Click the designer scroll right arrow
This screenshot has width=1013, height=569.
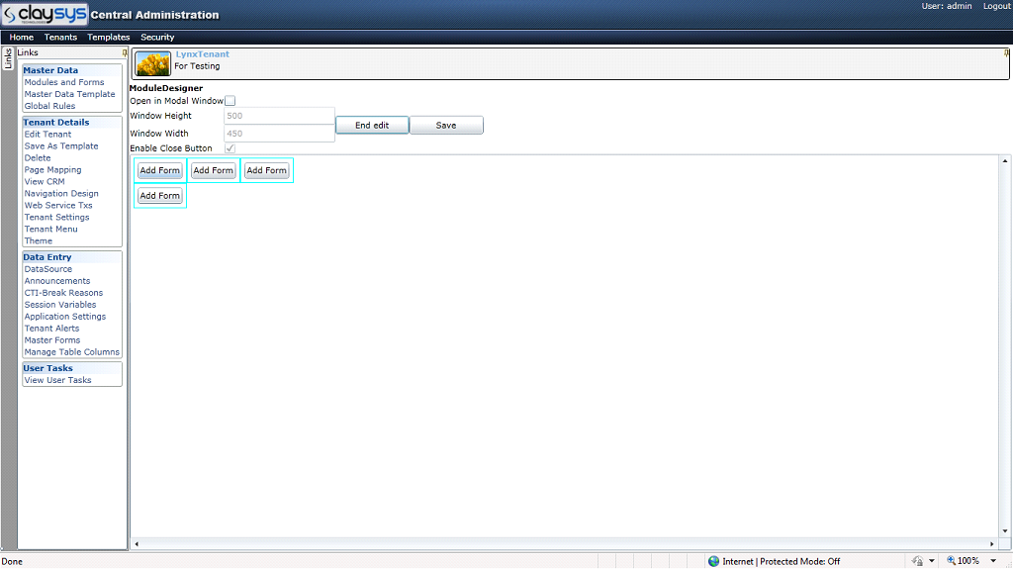point(992,544)
